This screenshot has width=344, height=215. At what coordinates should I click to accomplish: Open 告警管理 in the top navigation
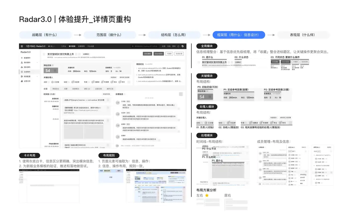81,46
